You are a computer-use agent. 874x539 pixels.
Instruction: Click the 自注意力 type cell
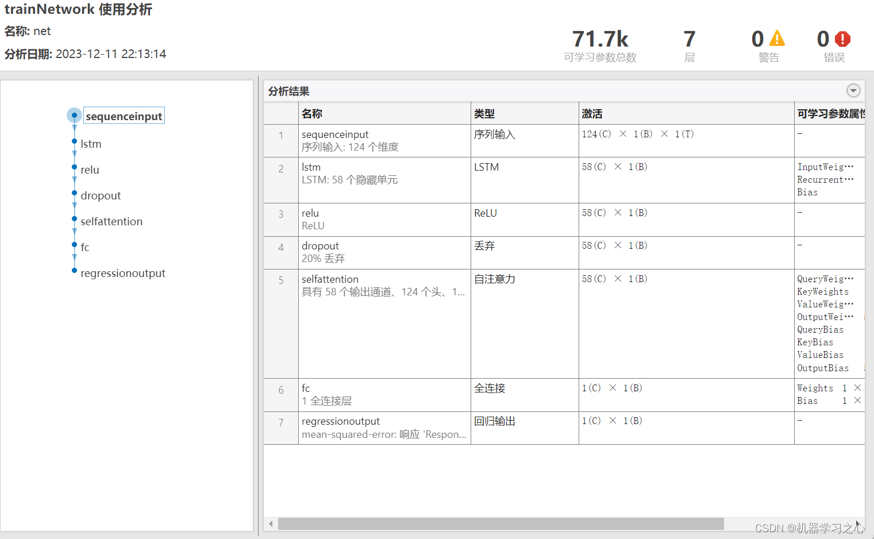(525, 324)
